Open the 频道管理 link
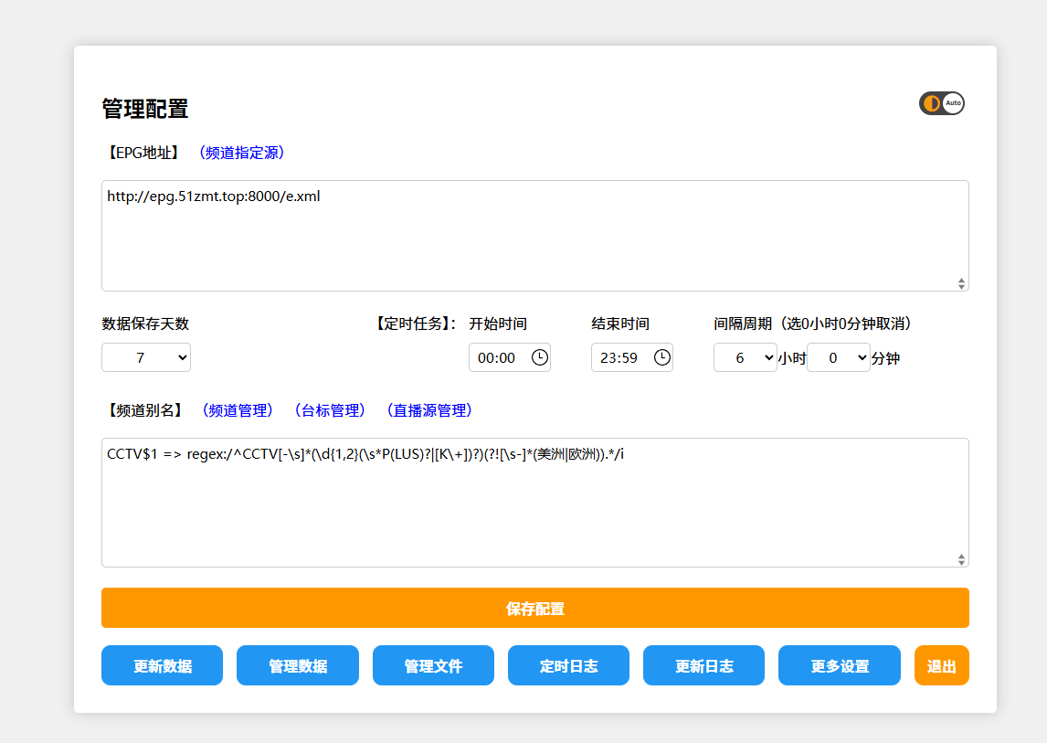 tap(238, 410)
